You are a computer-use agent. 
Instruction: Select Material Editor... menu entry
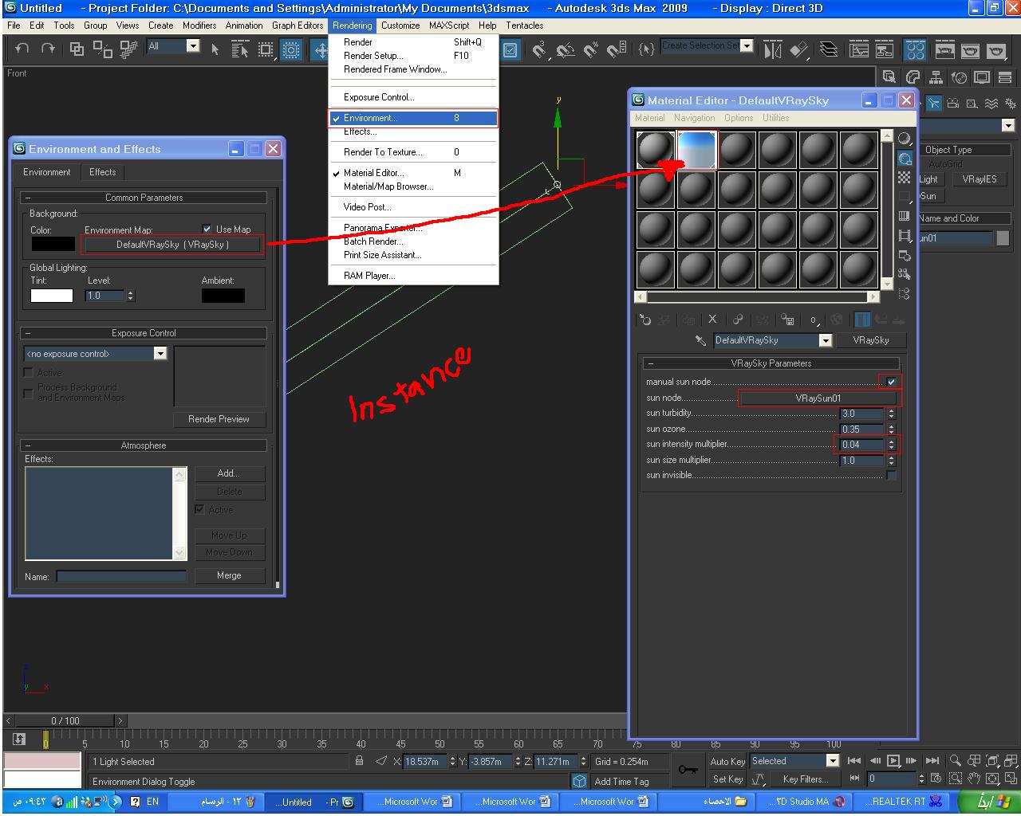[413, 172]
